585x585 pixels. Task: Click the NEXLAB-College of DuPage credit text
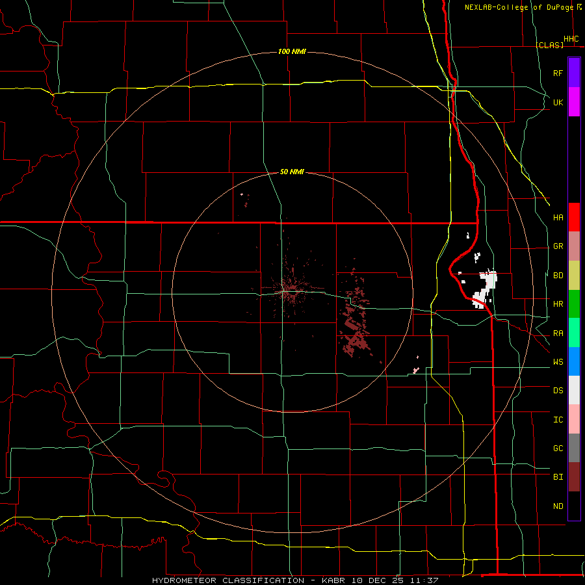point(519,7)
